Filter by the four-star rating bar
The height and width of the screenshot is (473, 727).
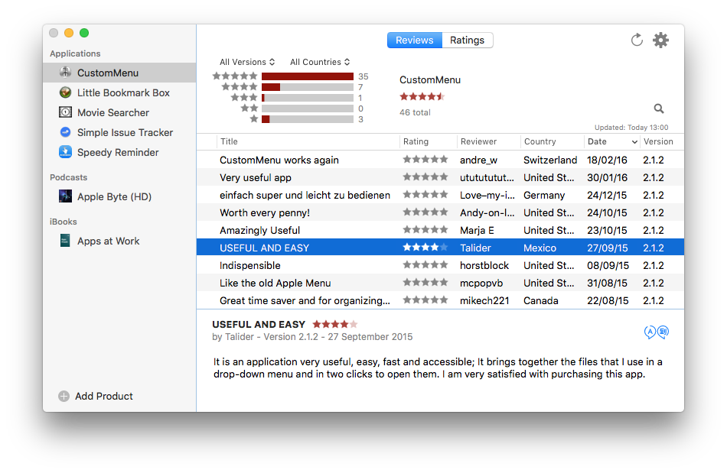pos(308,87)
